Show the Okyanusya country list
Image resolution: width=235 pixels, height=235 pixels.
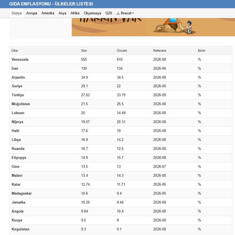point(92,13)
